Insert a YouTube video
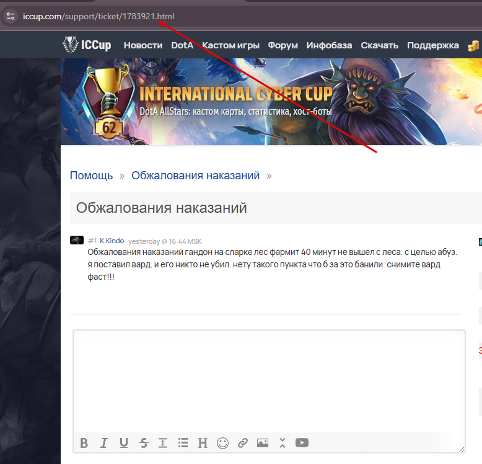This screenshot has width=482, height=464. click(x=302, y=442)
